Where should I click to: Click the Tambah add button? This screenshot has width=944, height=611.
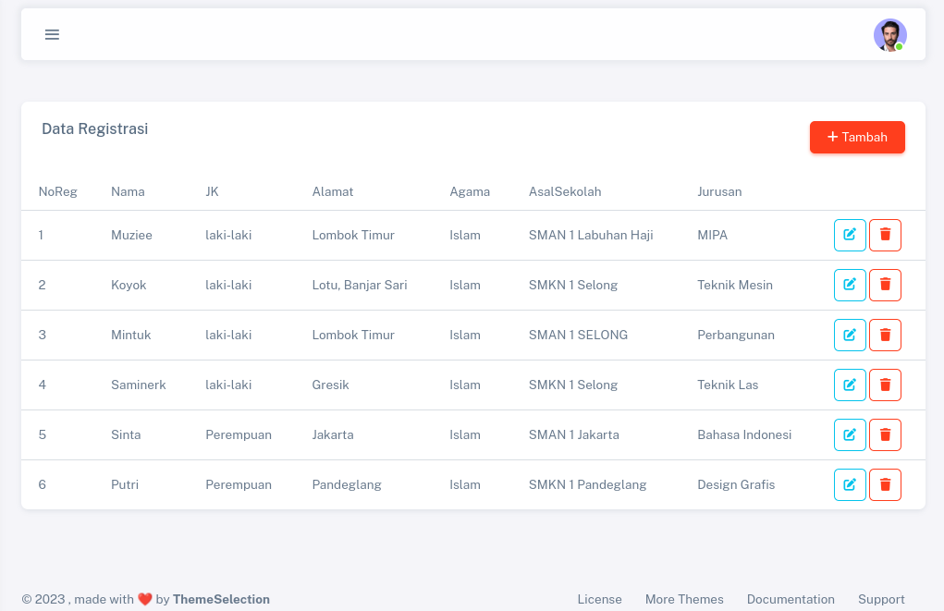(x=857, y=137)
